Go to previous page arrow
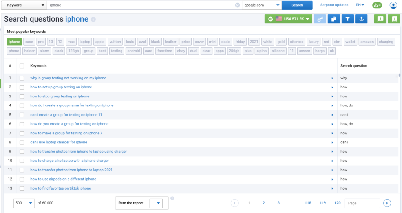Screen dimensions: 402x213 tap(234, 203)
